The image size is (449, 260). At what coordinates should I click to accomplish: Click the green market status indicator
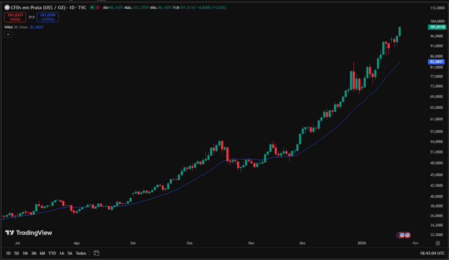(x=91, y=8)
